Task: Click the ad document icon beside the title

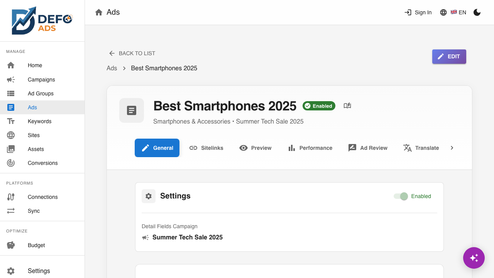Action: coord(132,110)
